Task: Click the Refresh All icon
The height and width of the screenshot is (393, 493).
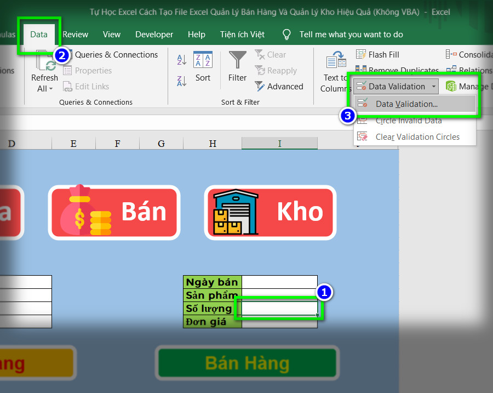Action: [45, 61]
